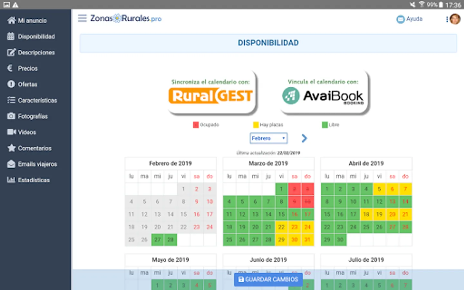This screenshot has width=464, height=290.
Task: Click the Ayuda chat bubble icon
Action: click(400, 19)
